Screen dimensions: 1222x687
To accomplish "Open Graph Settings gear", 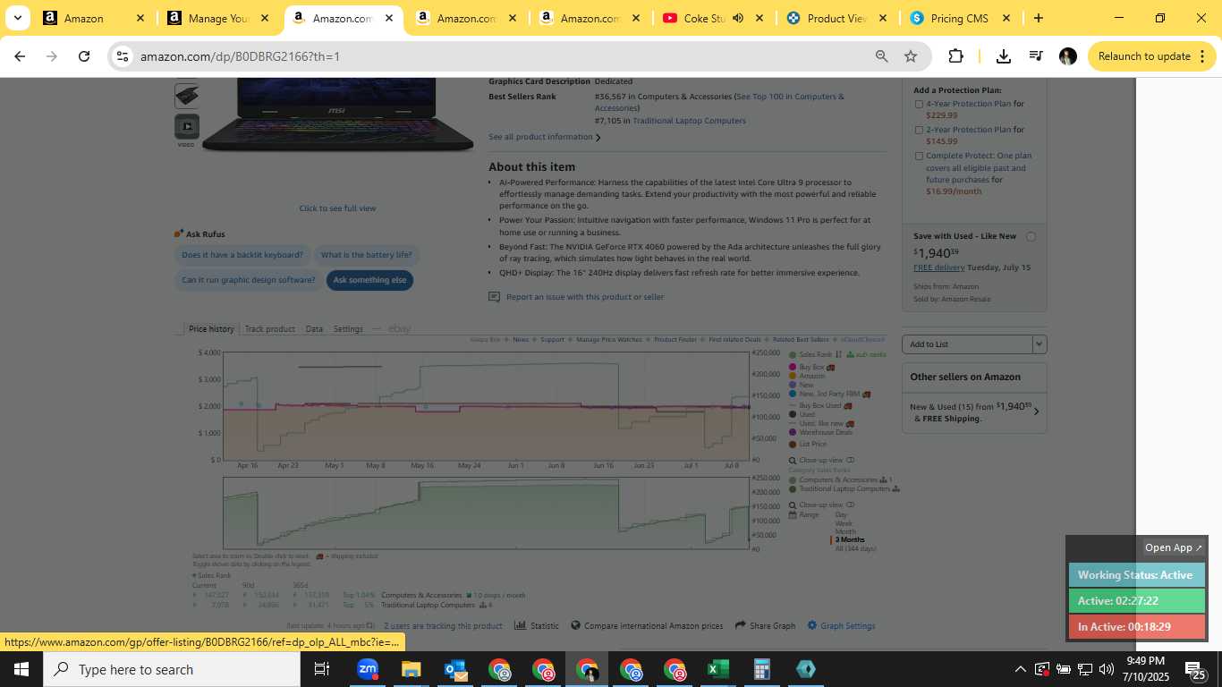I will click(x=812, y=625).
